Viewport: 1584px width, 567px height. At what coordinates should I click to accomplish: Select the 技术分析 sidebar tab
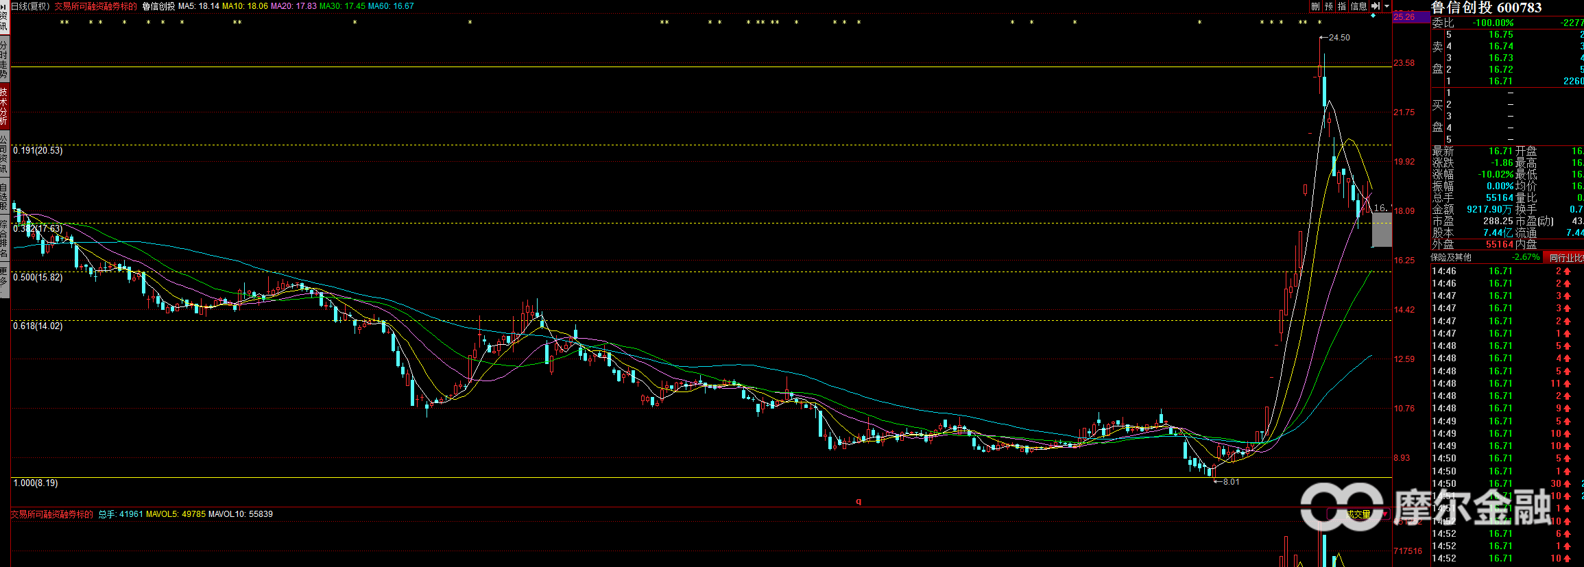(x=4, y=106)
